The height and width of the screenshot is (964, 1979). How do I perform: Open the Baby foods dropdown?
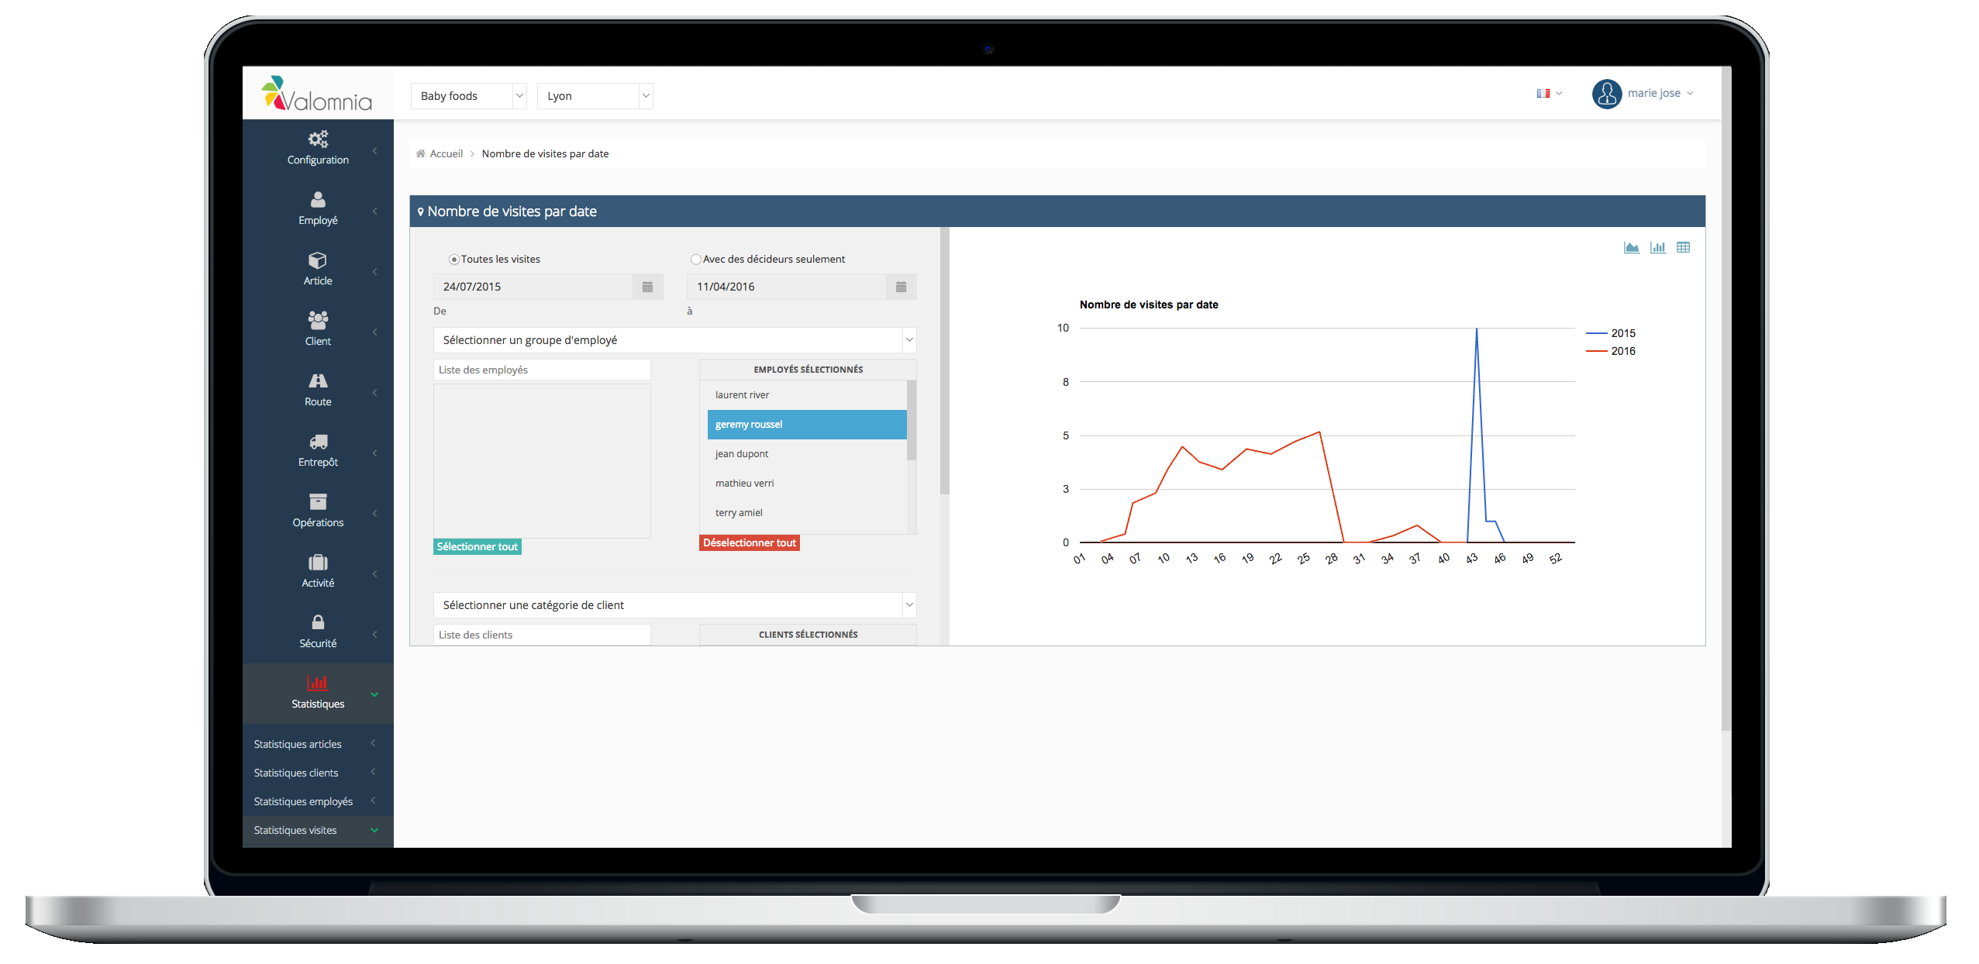tap(469, 96)
